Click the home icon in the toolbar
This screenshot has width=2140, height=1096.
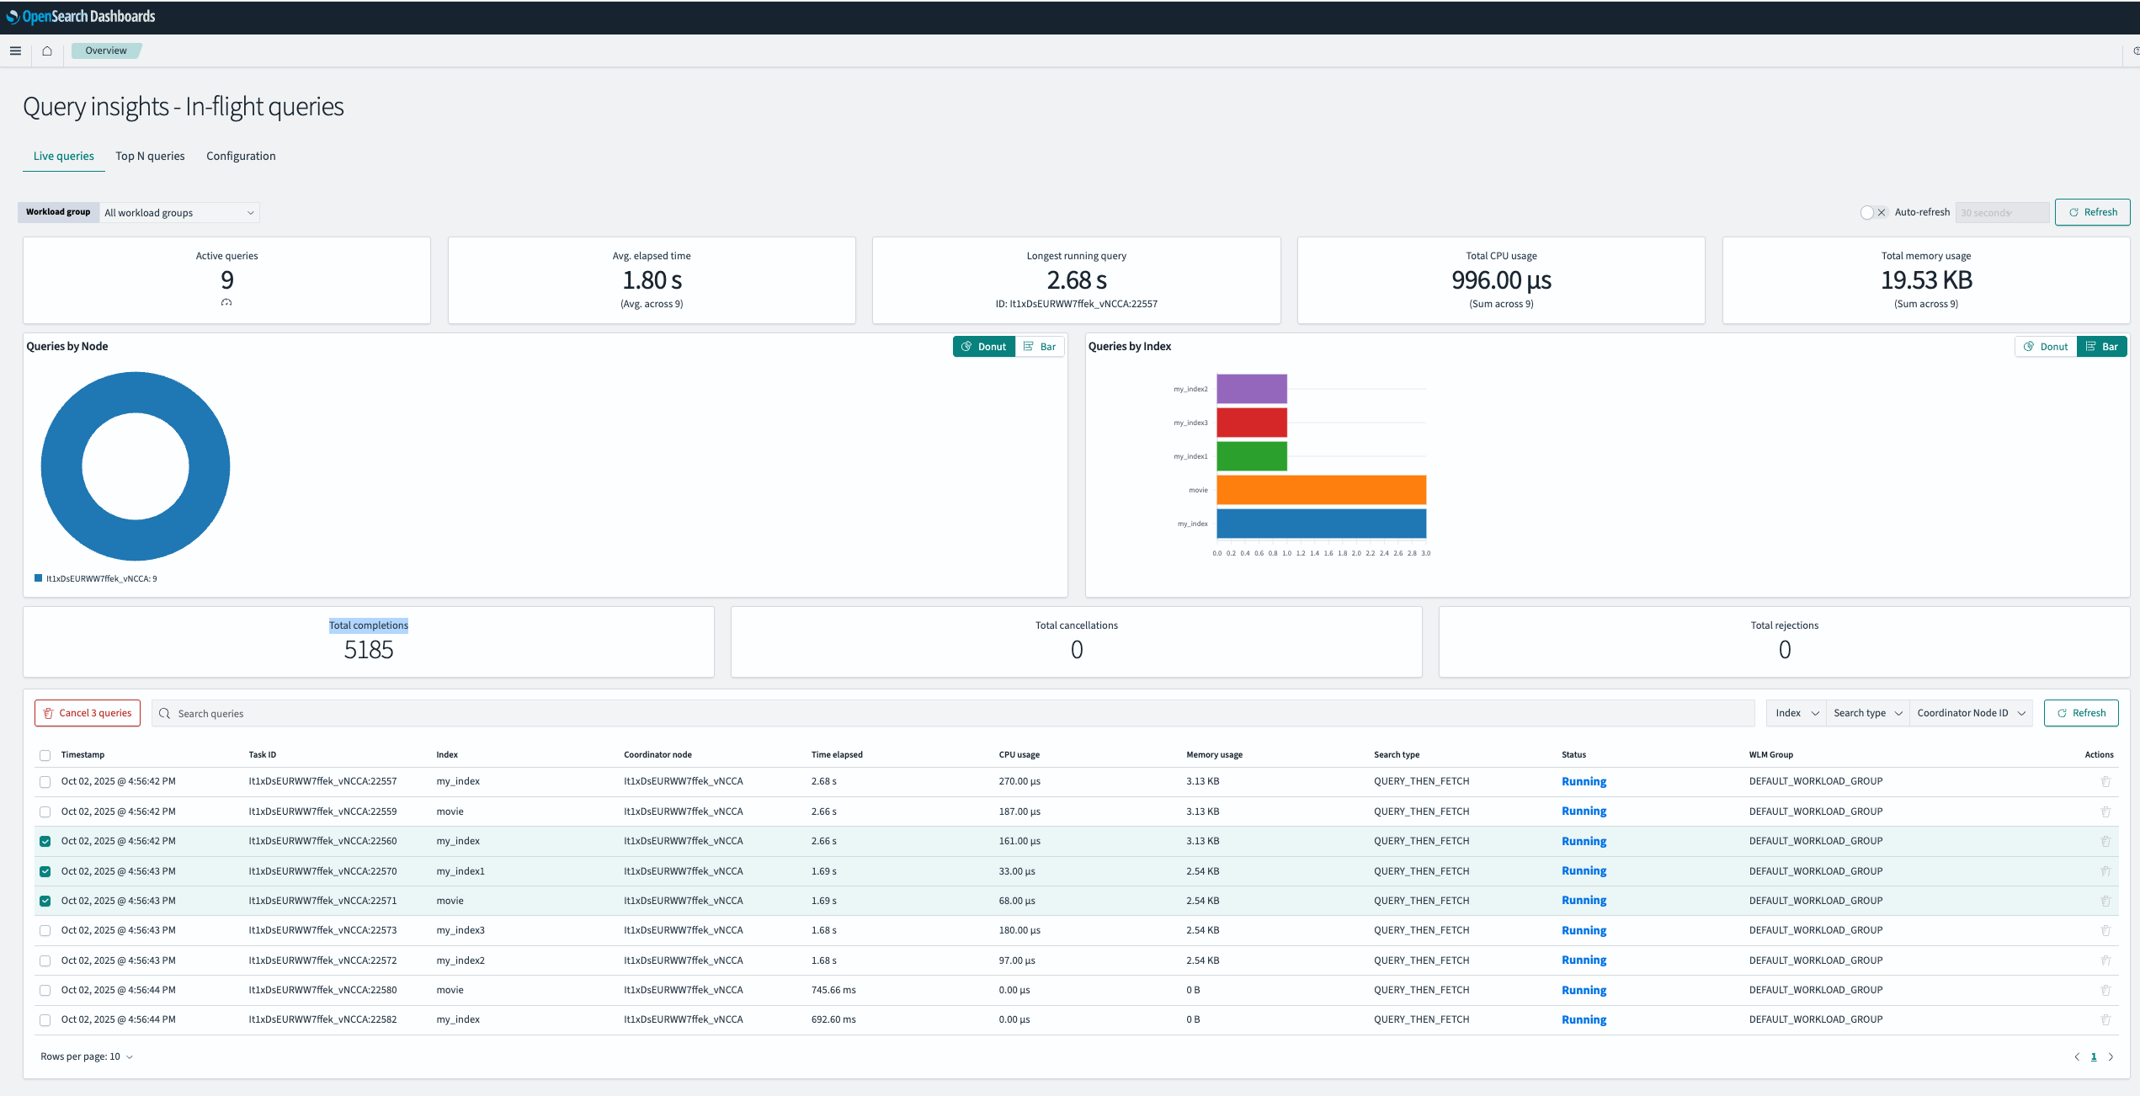point(46,51)
